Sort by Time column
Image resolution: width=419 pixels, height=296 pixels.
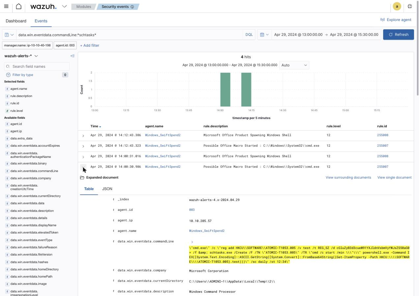pyautogui.click(x=96, y=126)
